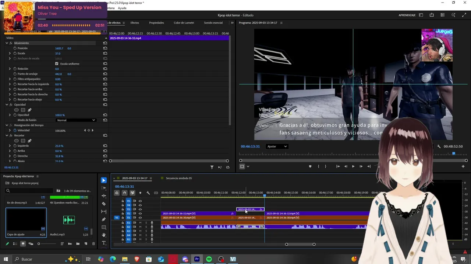Add marker button in timeline header
The height and width of the screenshot is (264, 471).
[x=140, y=193]
